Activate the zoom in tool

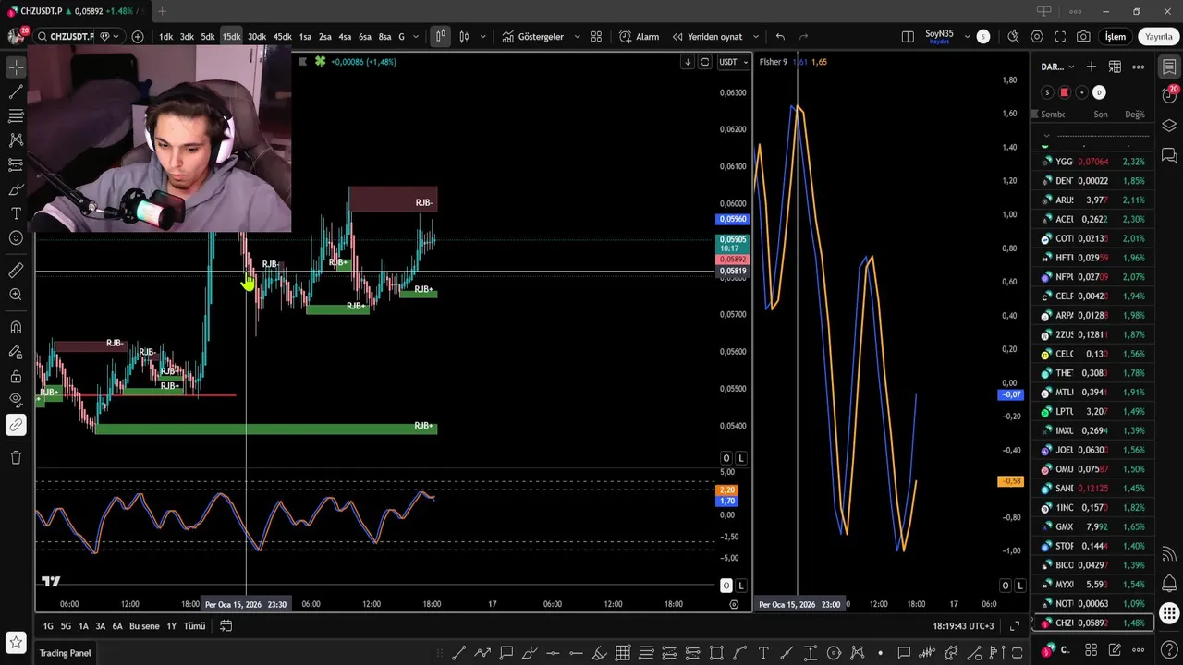(16, 295)
